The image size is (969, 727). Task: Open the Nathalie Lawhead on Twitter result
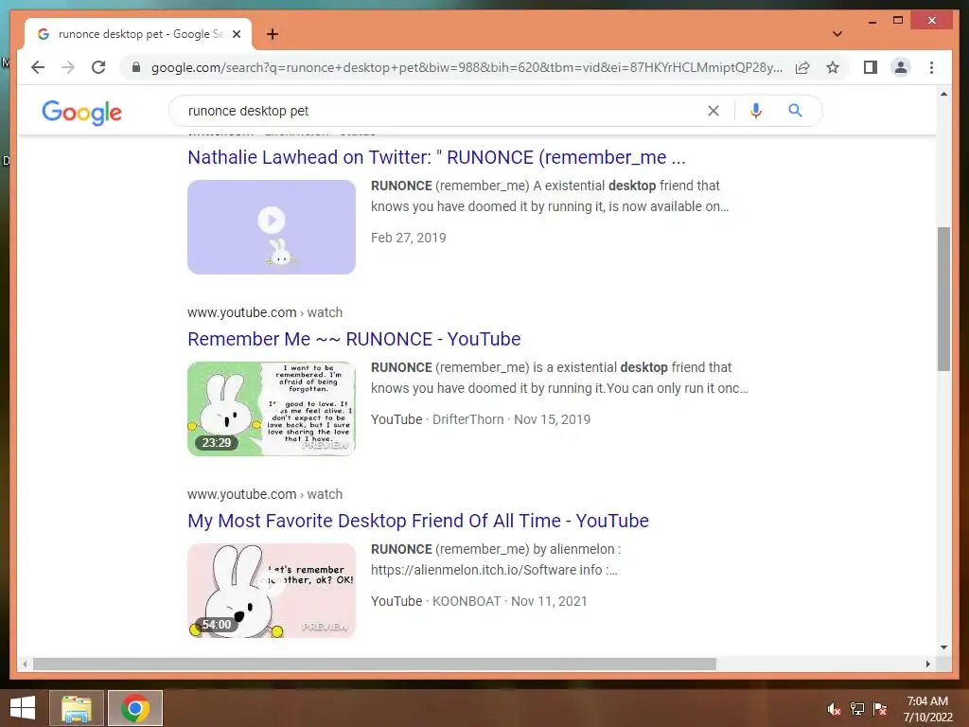pos(436,157)
